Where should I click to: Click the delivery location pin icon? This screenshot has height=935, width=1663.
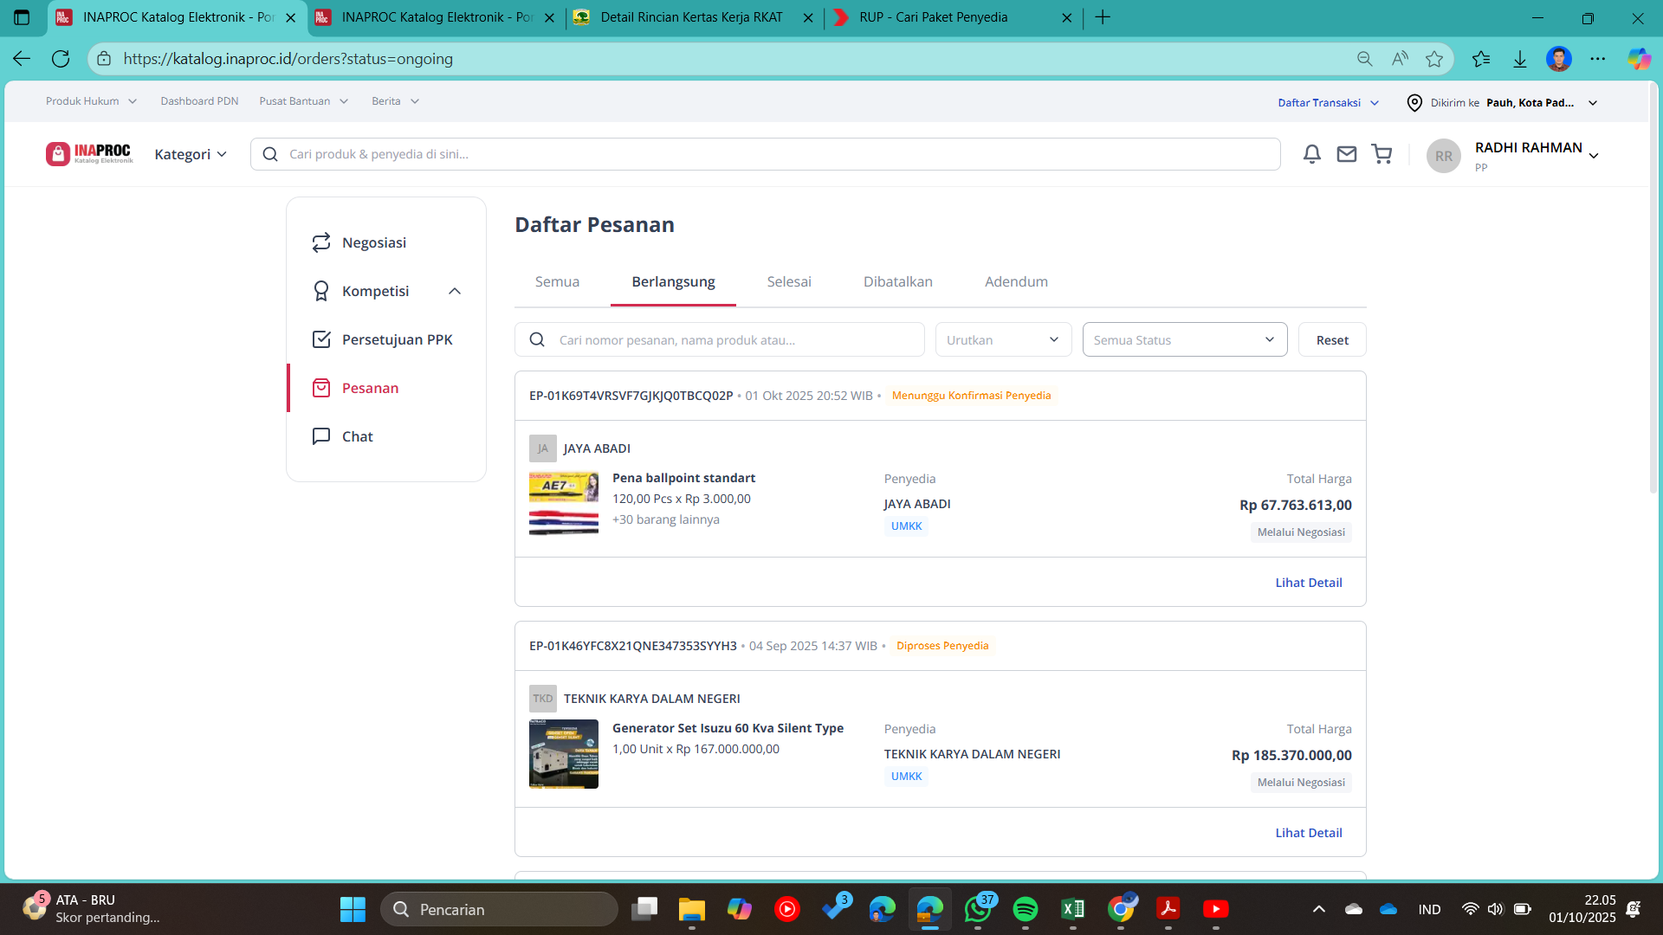click(x=1414, y=103)
